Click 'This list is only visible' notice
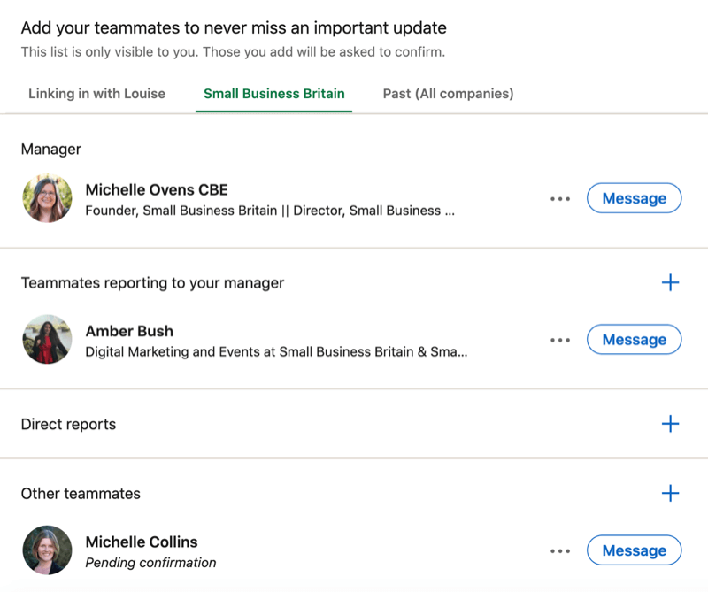Viewport: 708px width, 592px height. pos(233,52)
